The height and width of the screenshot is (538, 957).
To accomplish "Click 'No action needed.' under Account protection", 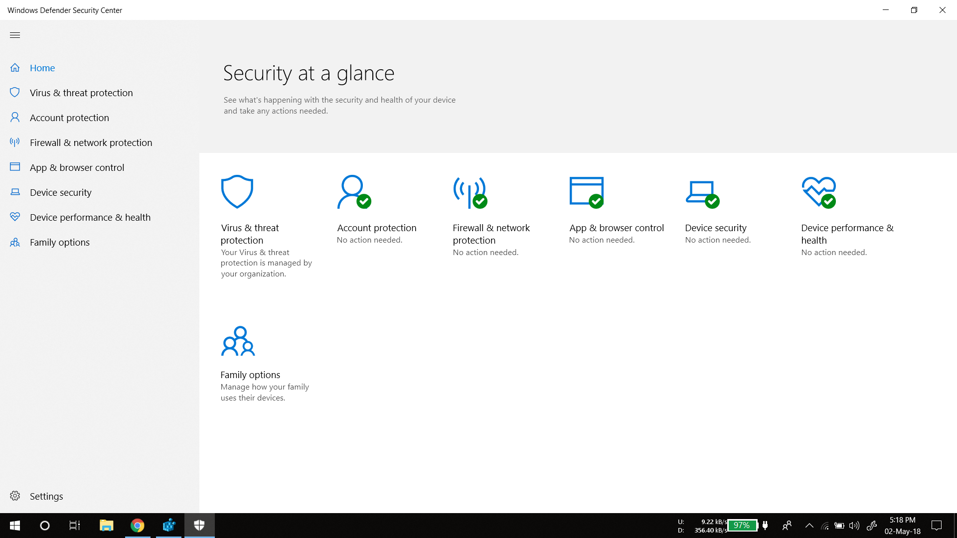I will click(x=369, y=240).
